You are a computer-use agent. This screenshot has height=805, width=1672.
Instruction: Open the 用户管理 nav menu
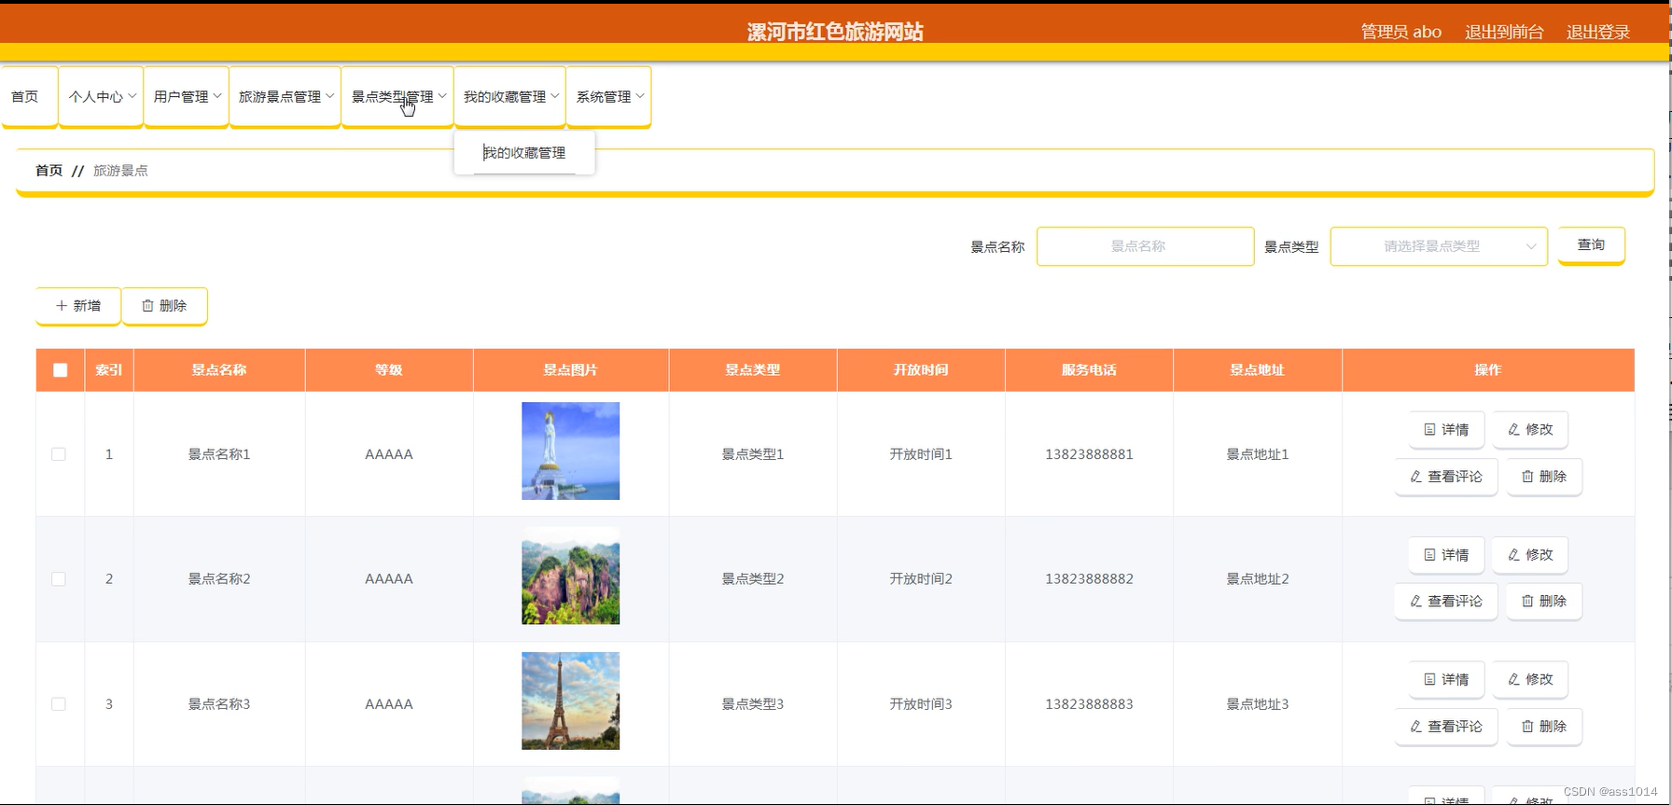click(187, 97)
